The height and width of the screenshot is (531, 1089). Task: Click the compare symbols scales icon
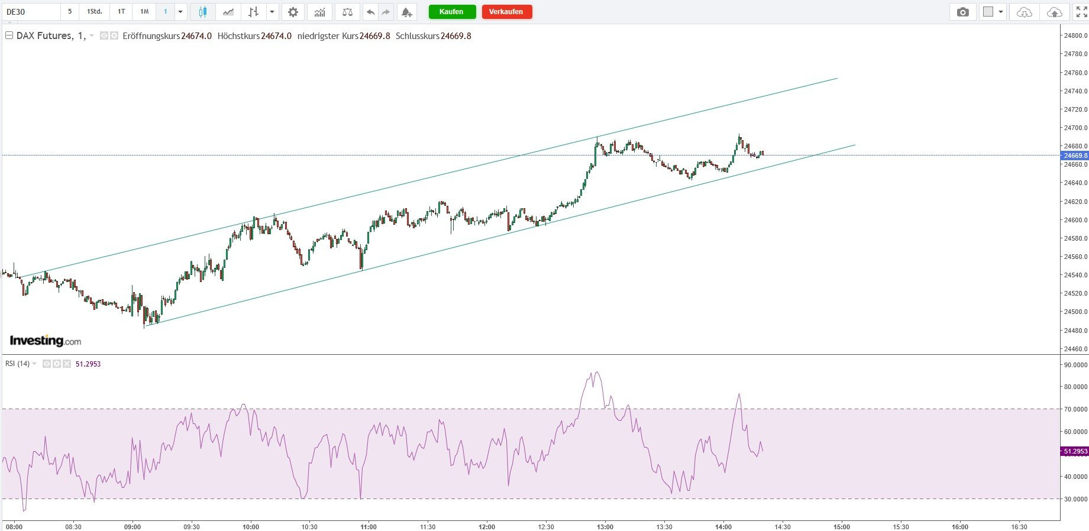(347, 12)
